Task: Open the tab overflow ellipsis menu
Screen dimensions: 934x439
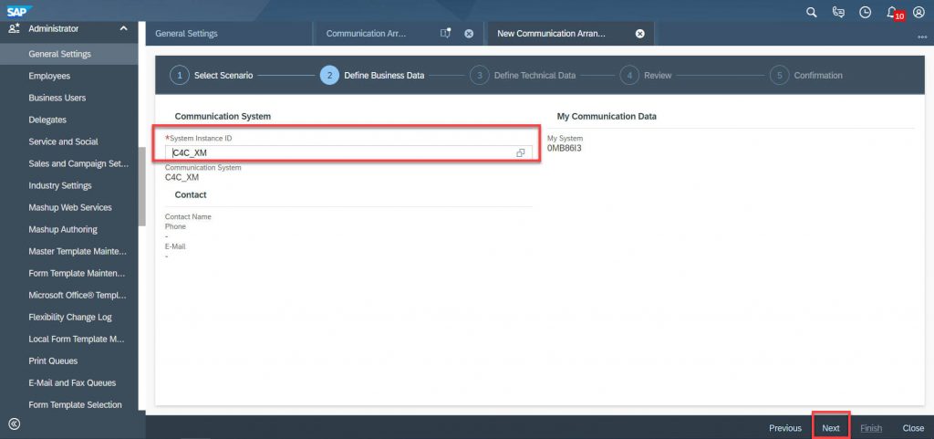Action: 922,37
